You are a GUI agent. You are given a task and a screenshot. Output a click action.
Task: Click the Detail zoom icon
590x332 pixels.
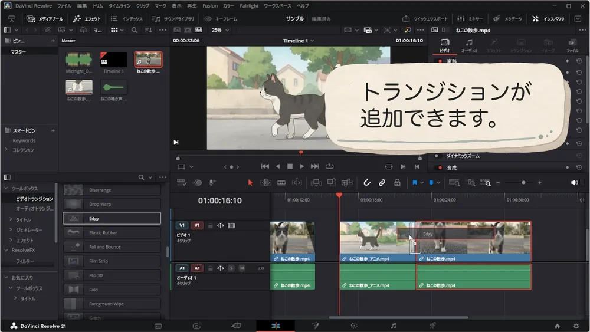point(471,183)
